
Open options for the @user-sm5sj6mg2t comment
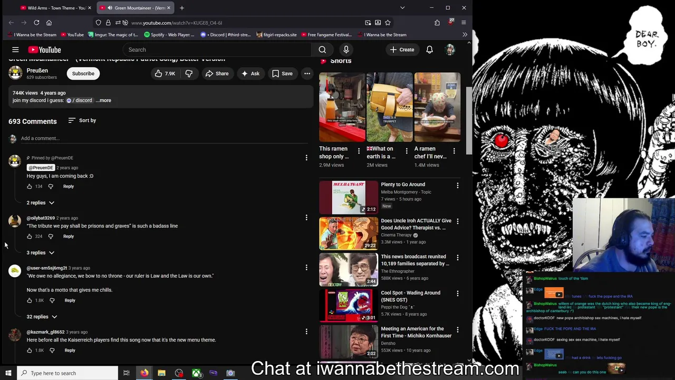(x=306, y=268)
